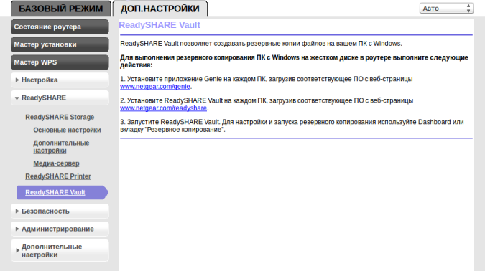Collapse the ReadySHARE section
The width and height of the screenshot is (485, 271).
60,98
